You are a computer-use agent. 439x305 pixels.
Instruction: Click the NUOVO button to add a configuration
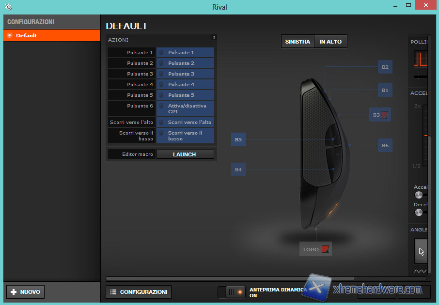[25, 292]
